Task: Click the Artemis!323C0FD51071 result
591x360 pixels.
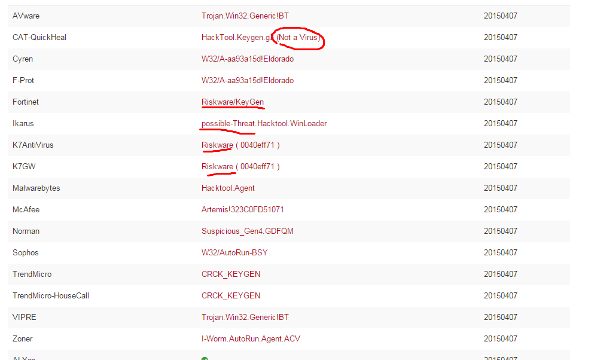Action: click(x=243, y=209)
